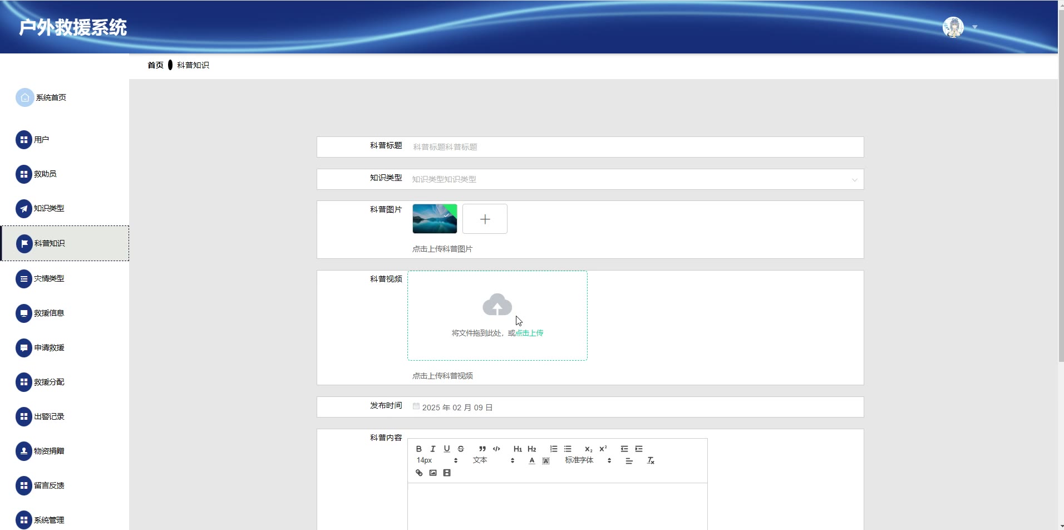The height and width of the screenshot is (530, 1064).
Task: Insert an image into the editor
Action: [433, 473]
